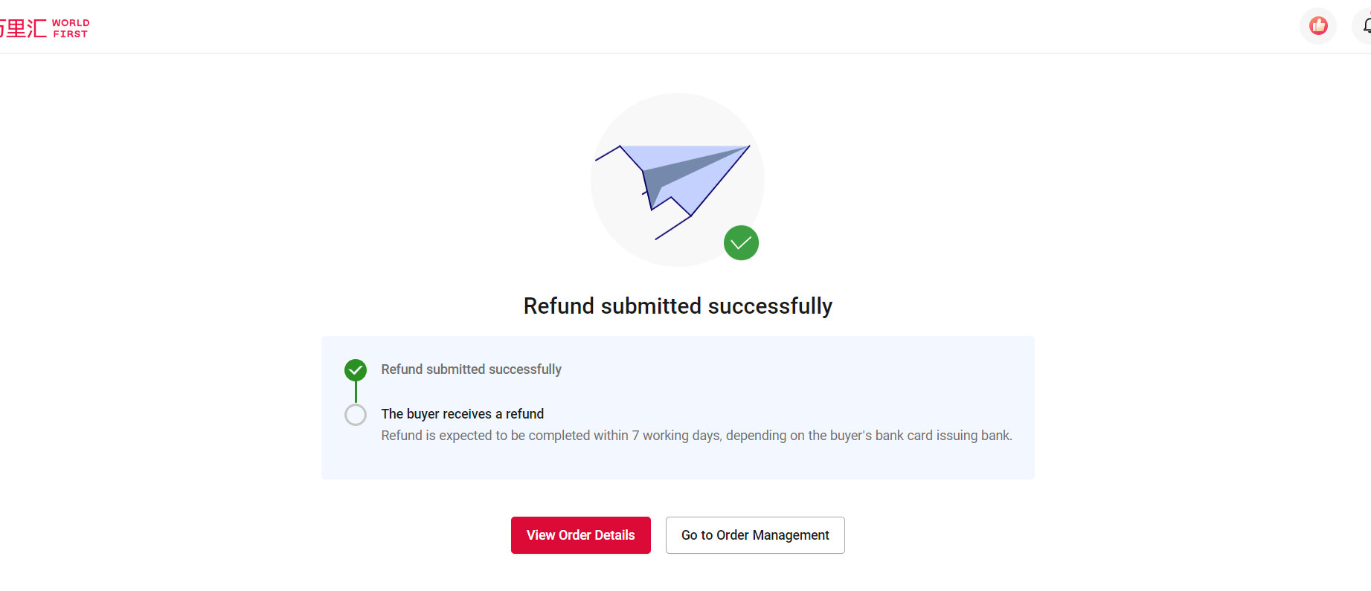Select the "Refund submitted successfully" step label
Image resolution: width=1371 pixels, height=591 pixels.
(471, 369)
